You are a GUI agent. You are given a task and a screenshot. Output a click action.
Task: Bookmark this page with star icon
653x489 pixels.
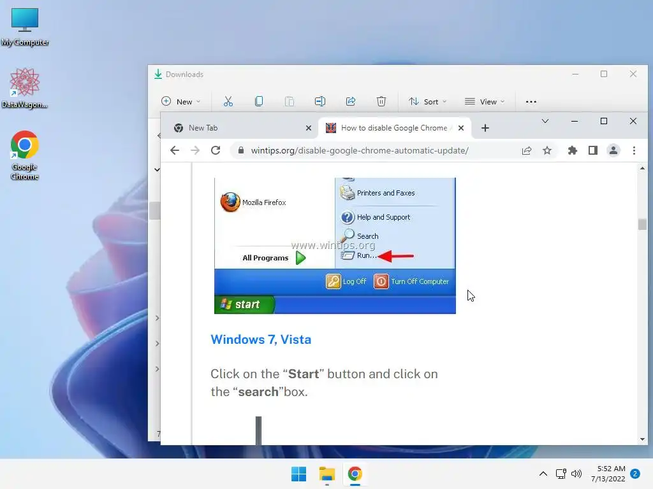[547, 150]
